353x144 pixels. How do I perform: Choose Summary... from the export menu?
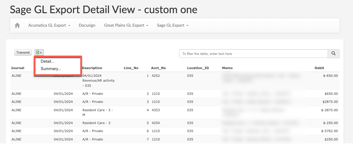click(51, 69)
